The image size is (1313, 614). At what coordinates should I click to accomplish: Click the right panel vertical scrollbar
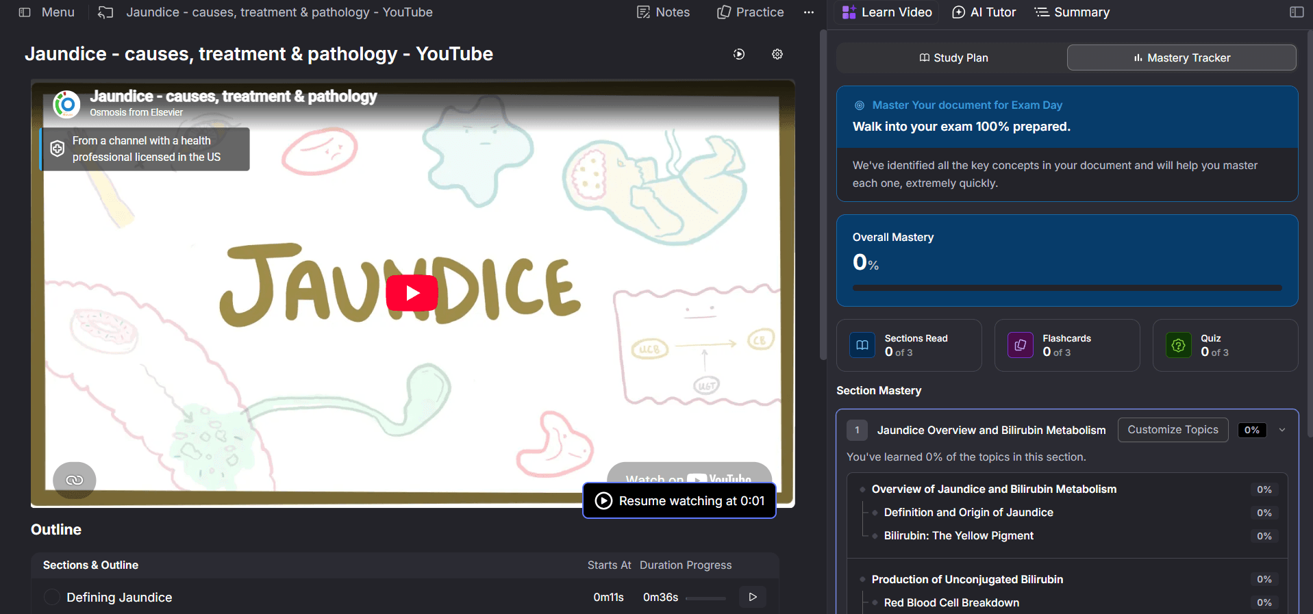pyautogui.click(x=1310, y=233)
